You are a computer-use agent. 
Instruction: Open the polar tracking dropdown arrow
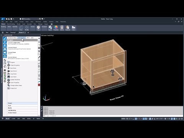138,119
